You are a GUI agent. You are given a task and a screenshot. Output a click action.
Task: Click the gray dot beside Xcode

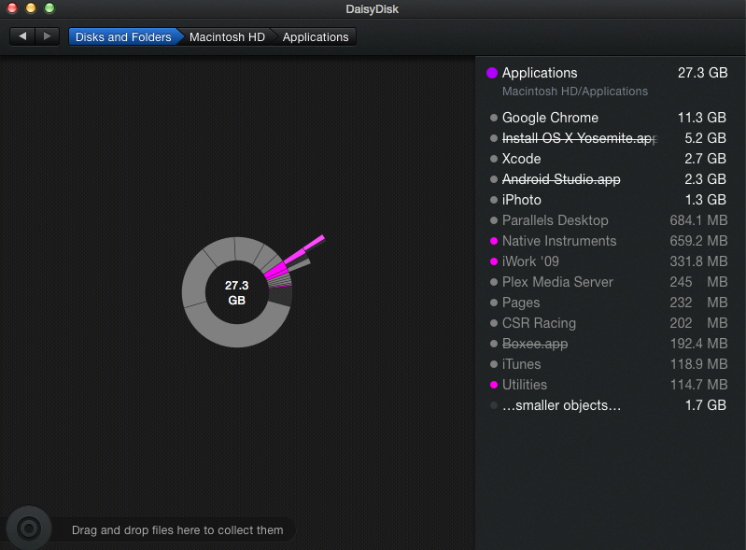click(494, 159)
